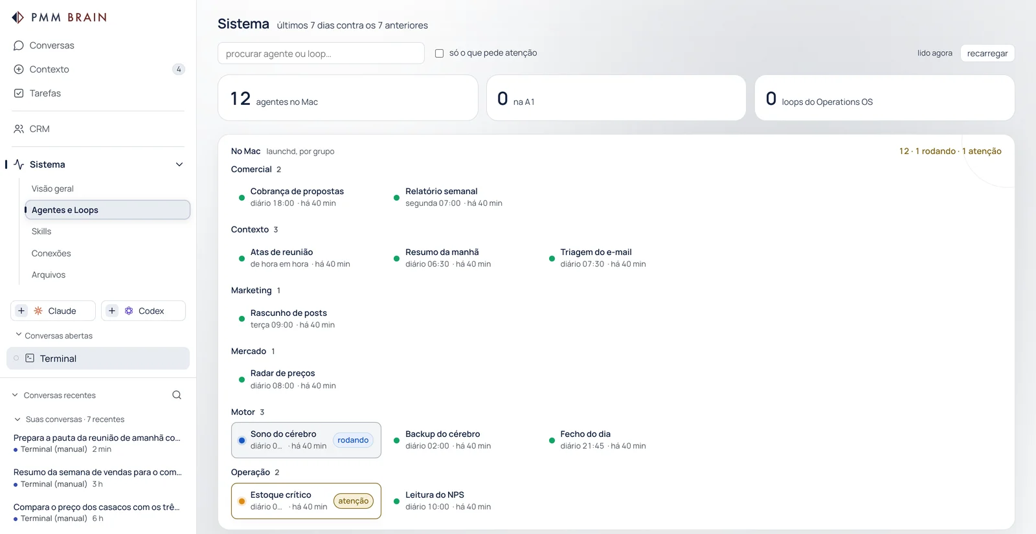This screenshot has width=1036, height=534.
Task: Click the blue status dot of Sono do cérebro
Action: pos(242,440)
